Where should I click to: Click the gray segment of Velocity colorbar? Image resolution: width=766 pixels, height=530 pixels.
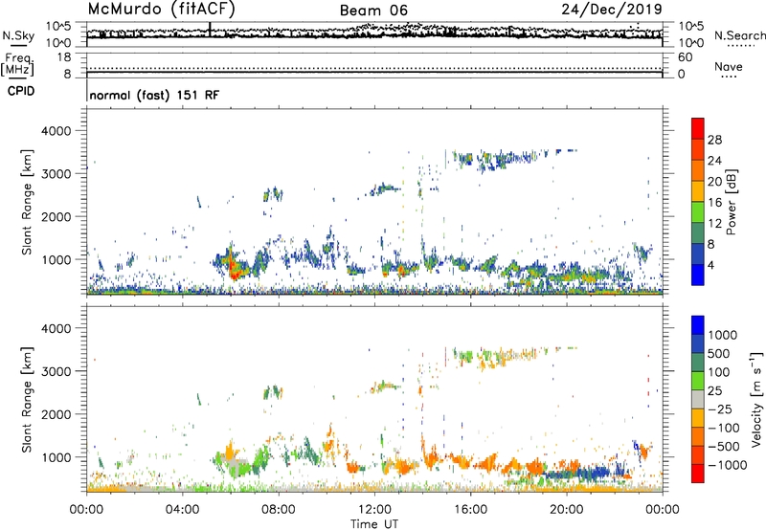pyautogui.click(x=698, y=400)
